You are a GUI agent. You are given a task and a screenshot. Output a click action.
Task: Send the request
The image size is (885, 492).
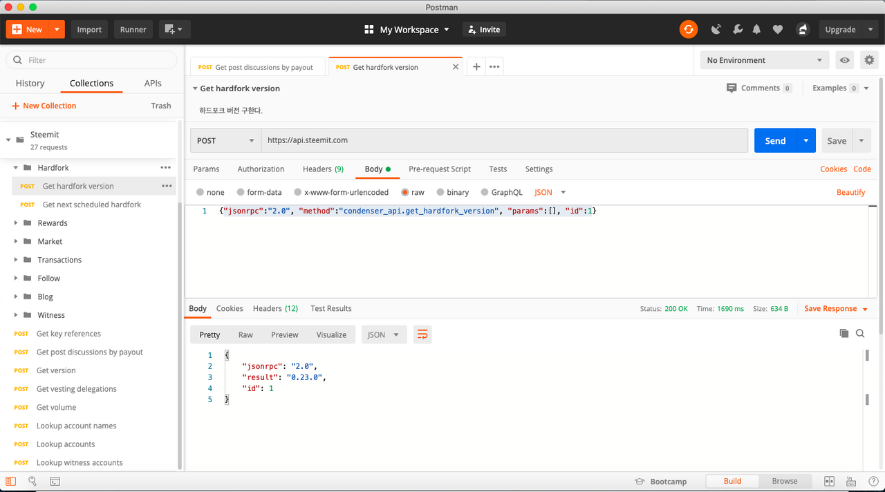pyautogui.click(x=775, y=140)
